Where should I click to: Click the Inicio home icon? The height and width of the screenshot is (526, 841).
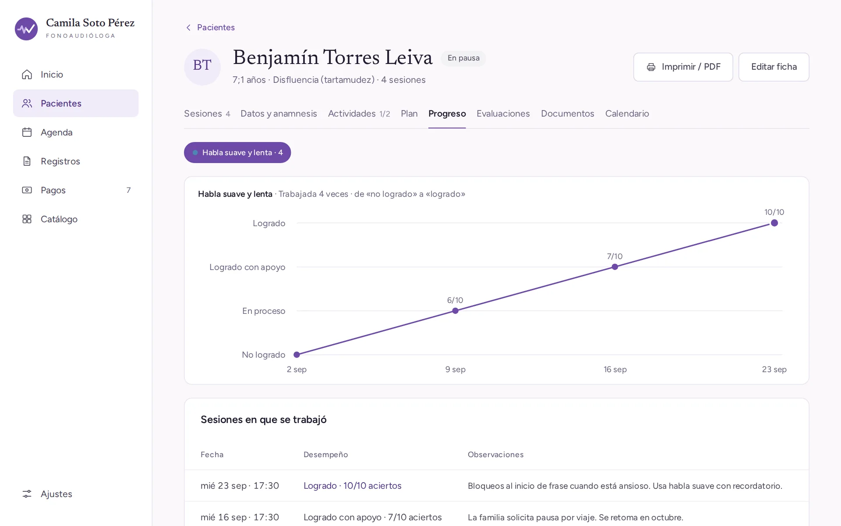click(x=27, y=75)
